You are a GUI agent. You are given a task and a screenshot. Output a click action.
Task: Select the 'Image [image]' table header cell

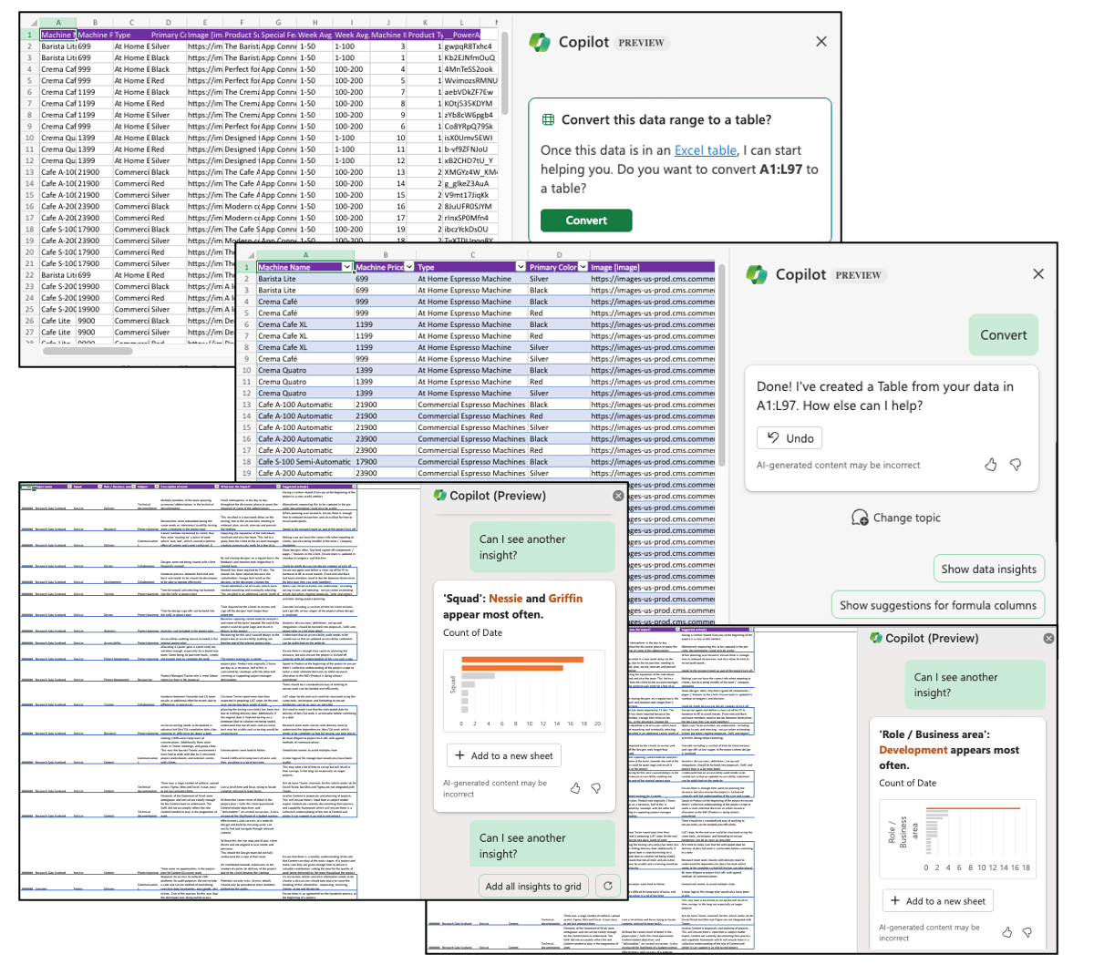[652, 267]
